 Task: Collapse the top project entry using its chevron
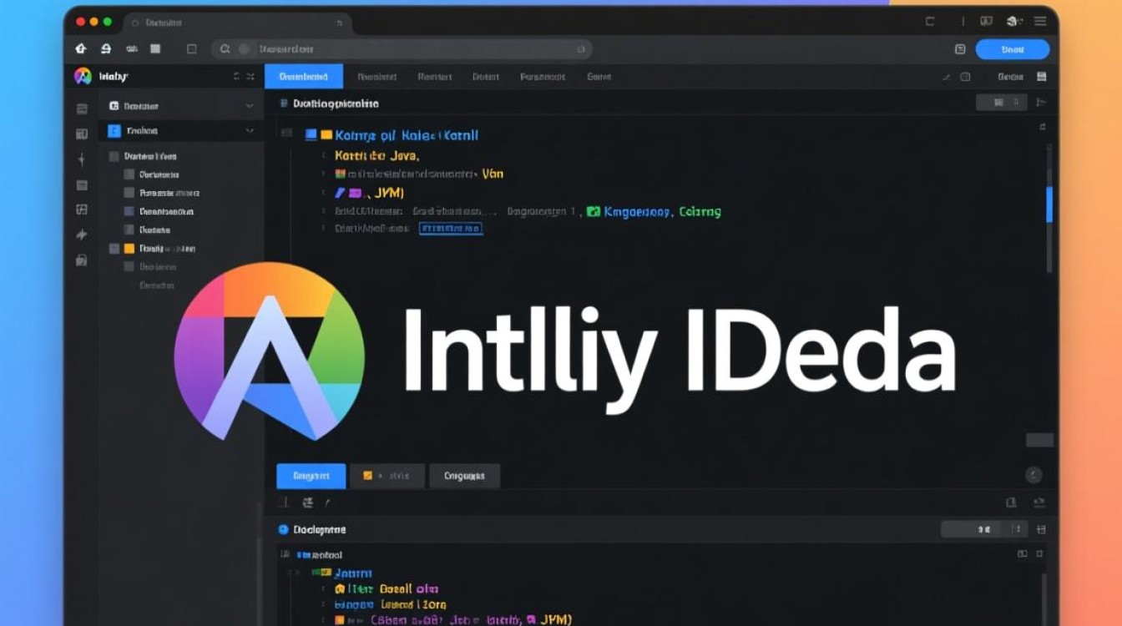(x=250, y=106)
